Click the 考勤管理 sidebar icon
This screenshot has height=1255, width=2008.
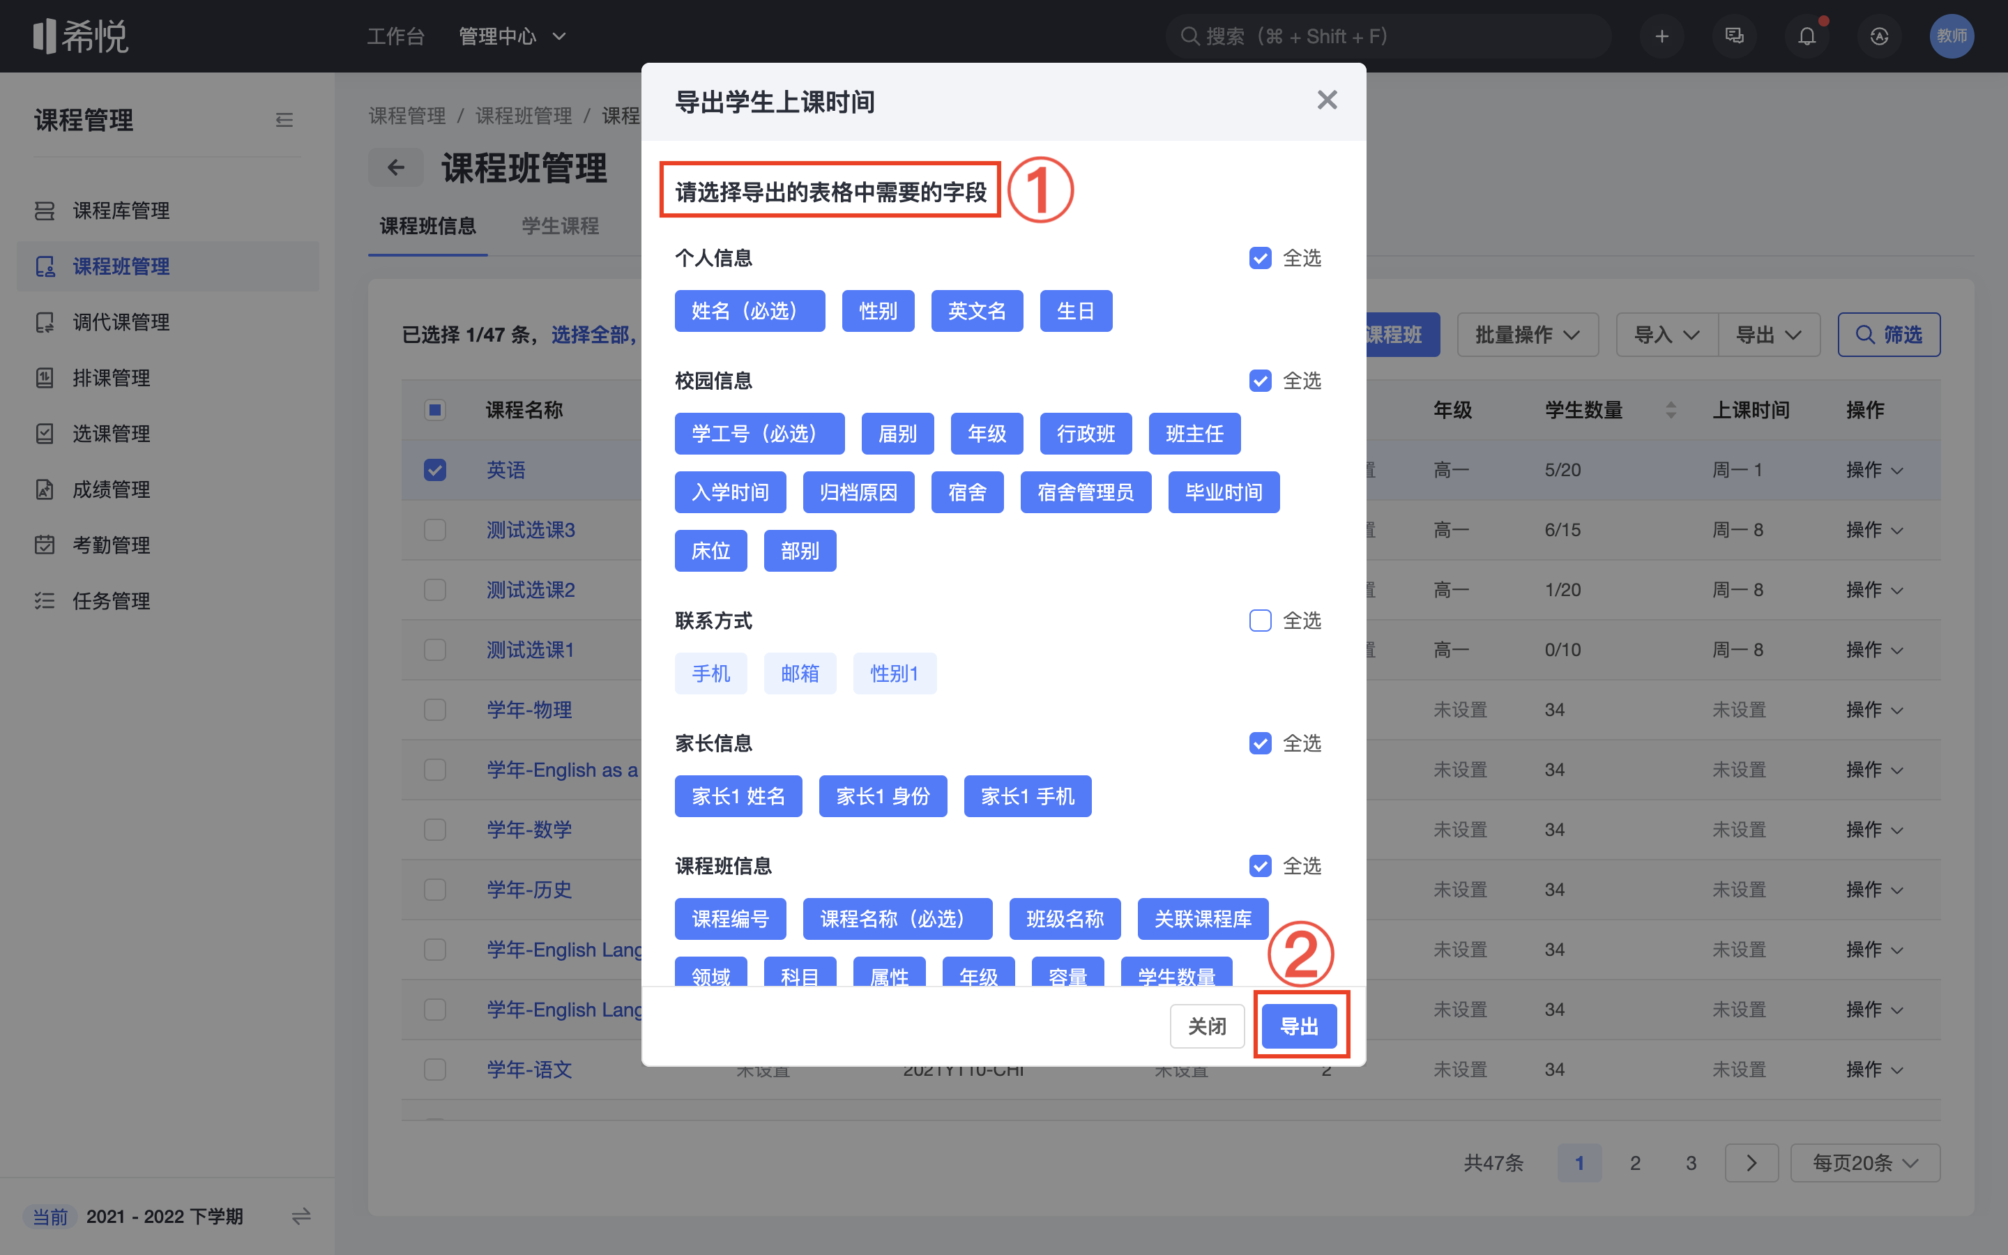tap(45, 545)
